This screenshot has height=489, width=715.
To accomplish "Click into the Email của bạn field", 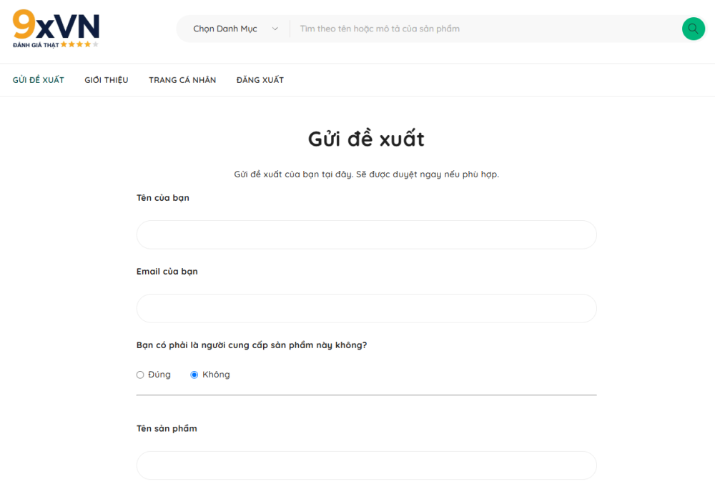I will pos(366,308).
